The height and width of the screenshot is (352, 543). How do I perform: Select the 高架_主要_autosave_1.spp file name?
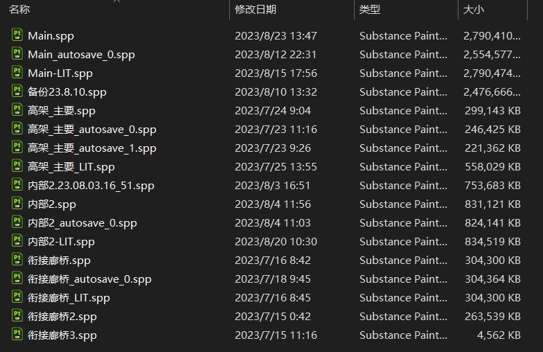[x=92, y=148]
